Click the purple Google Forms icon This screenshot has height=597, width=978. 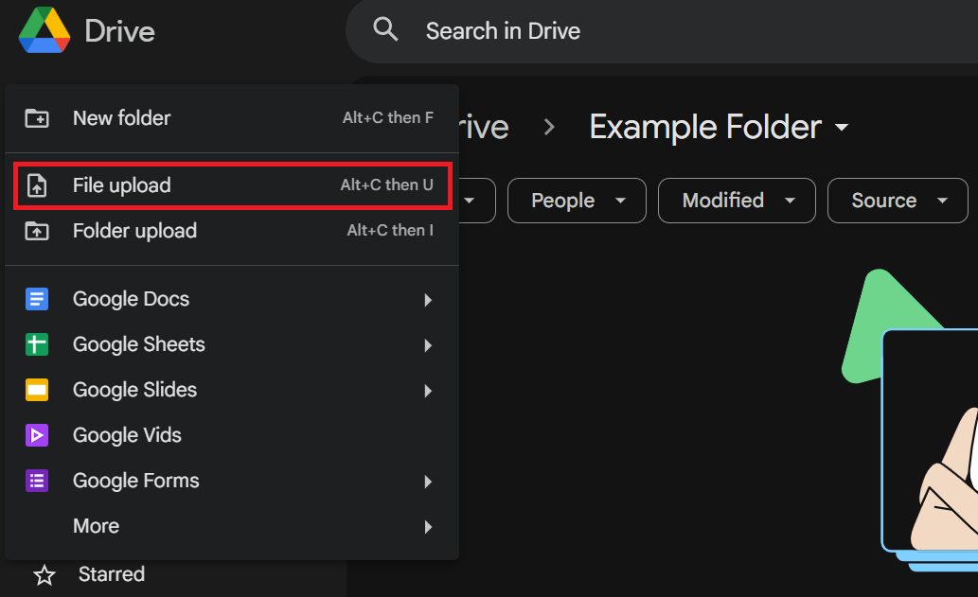click(x=37, y=481)
